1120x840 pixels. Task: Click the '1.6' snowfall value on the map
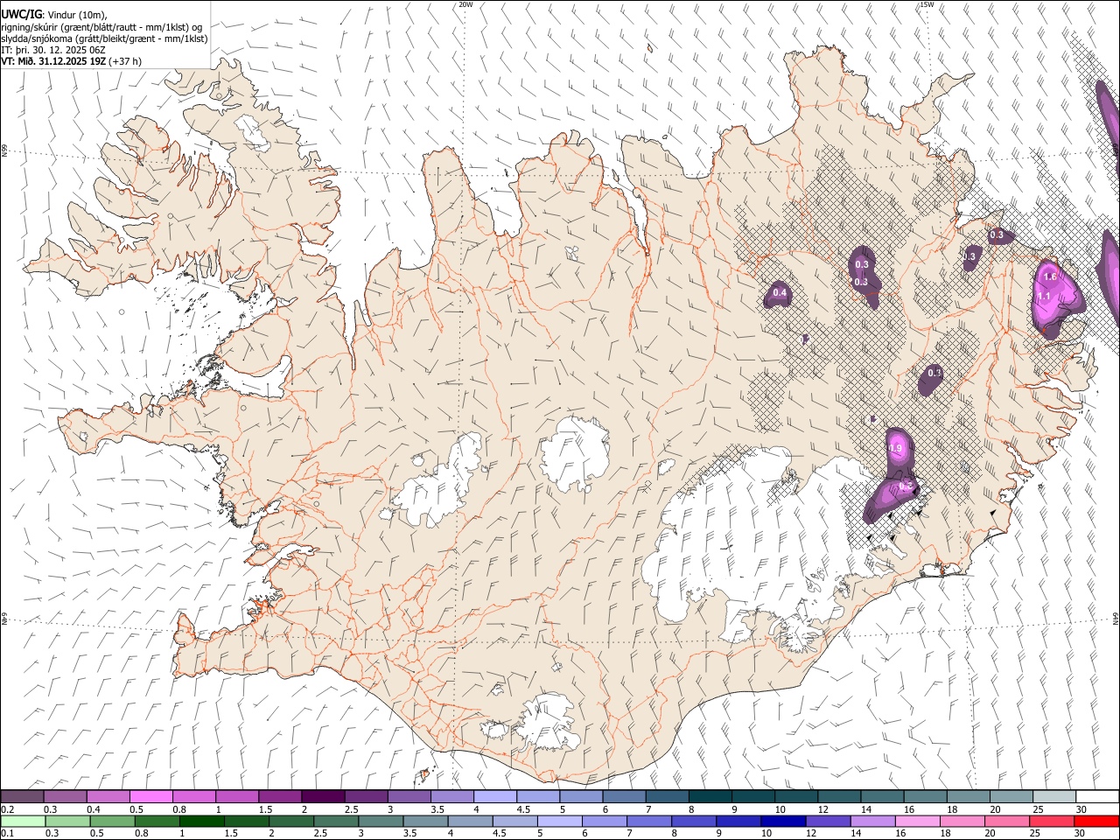pos(1051,276)
